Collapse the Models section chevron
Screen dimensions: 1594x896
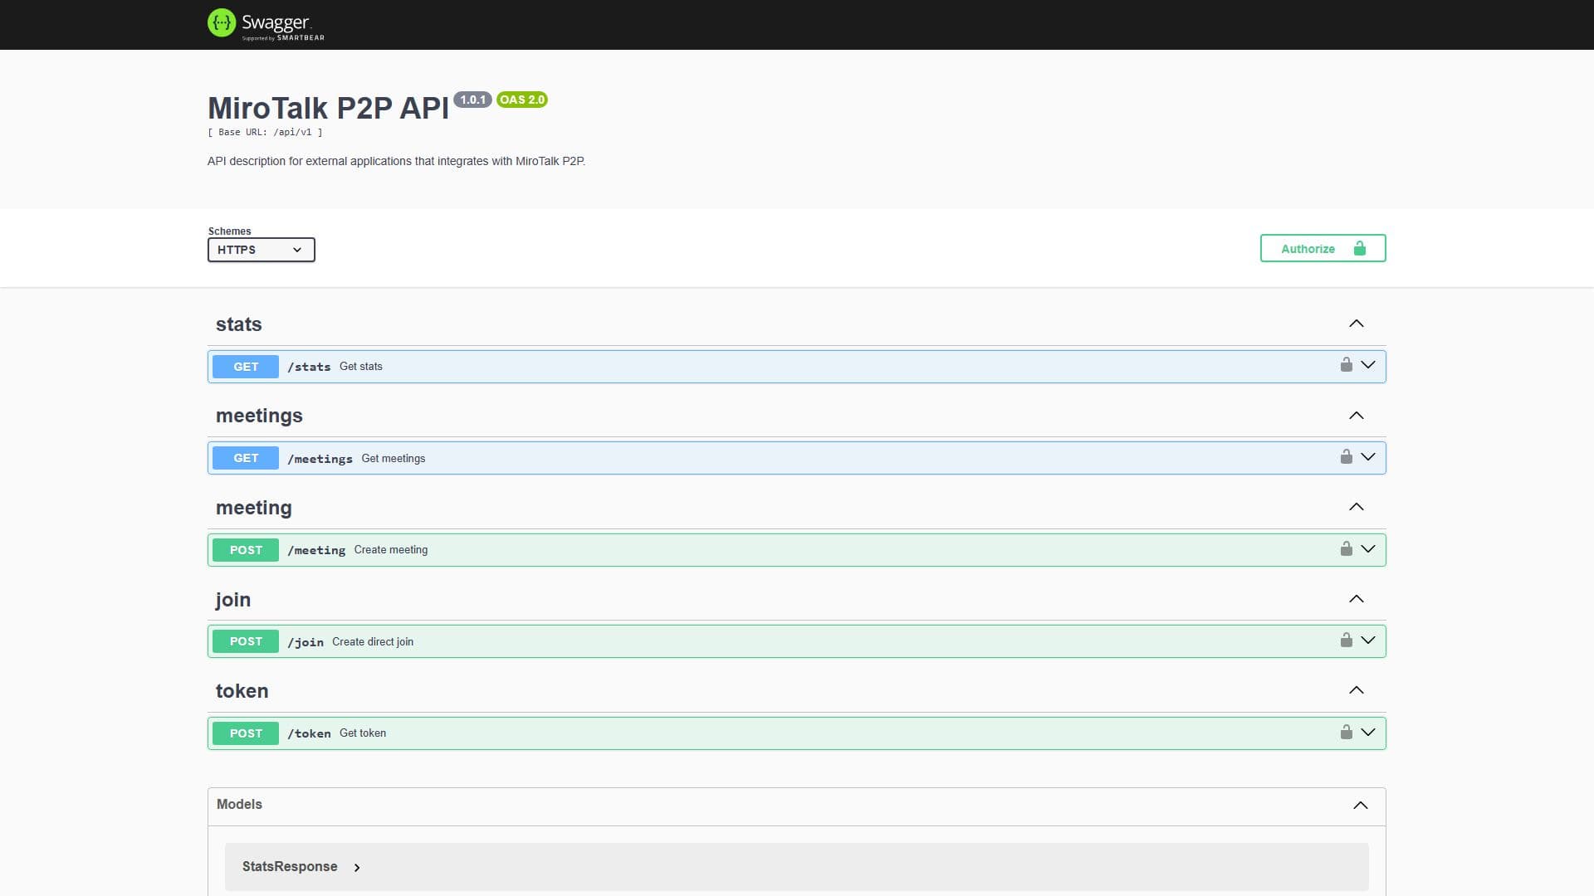(1360, 806)
